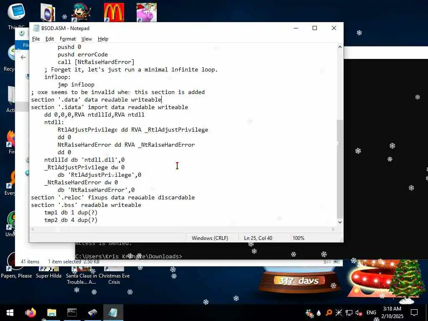Select the McDonald's shortcut on the desktop
Image resolution: width=428 pixels, height=321 pixels.
(x=114, y=12)
